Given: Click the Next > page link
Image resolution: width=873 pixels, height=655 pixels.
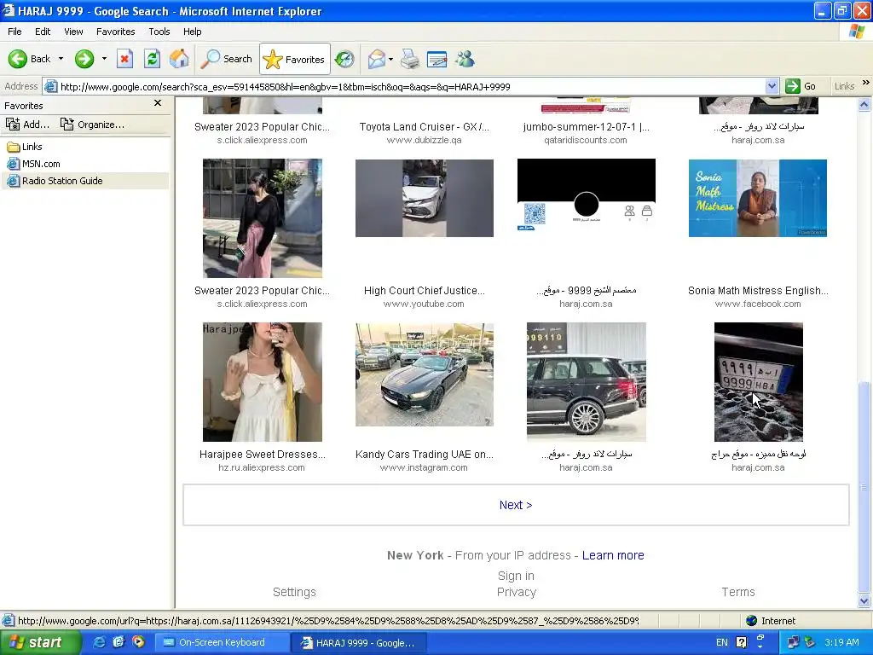Looking at the screenshot, I should 516,505.
